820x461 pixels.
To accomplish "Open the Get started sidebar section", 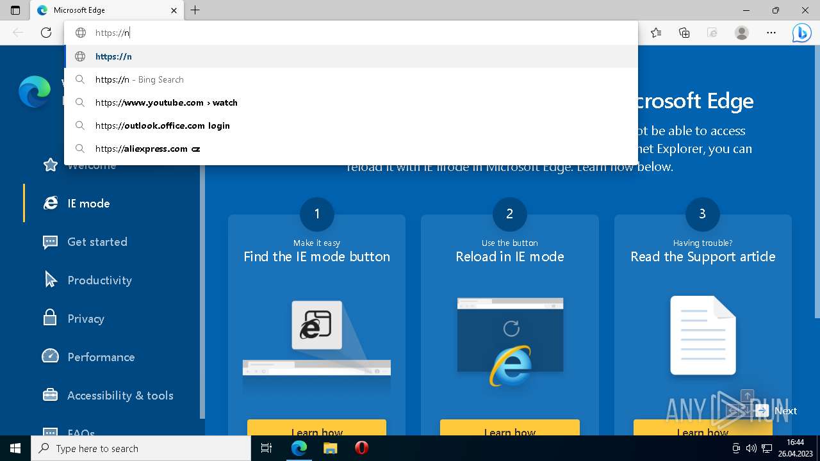I will click(x=97, y=241).
